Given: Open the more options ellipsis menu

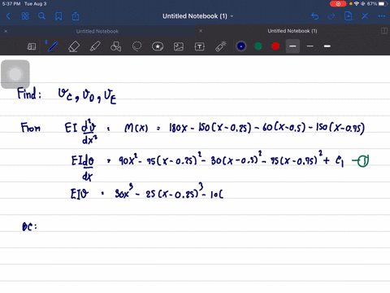Looking at the screenshot, I should coord(382,16).
